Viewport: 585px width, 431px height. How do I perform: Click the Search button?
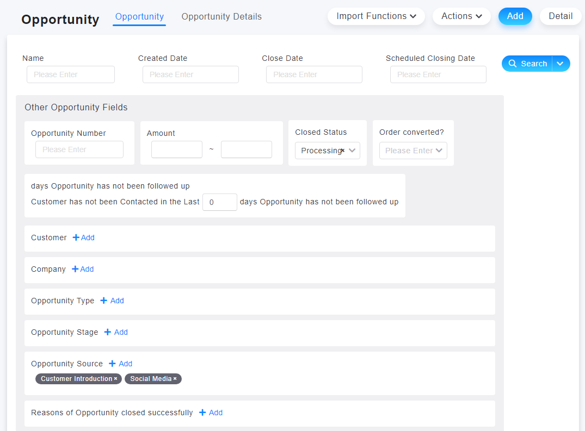(527, 64)
